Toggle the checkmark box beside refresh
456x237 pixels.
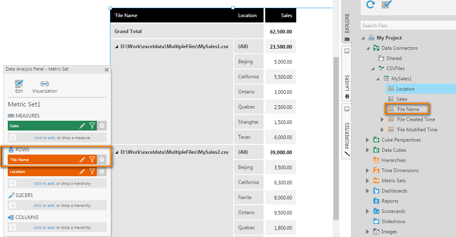[x=386, y=4]
